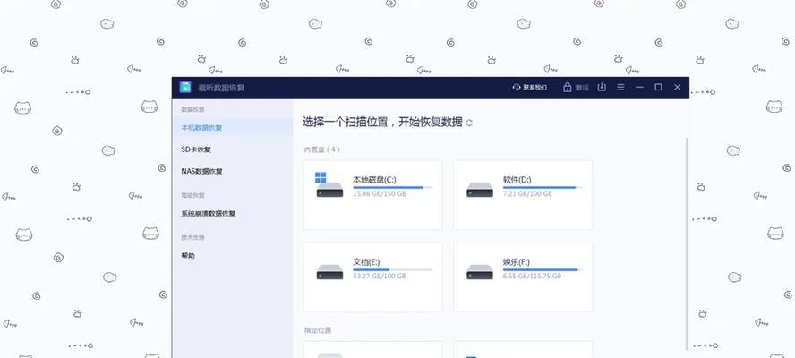
Task: Click the 文档(E:) drive icon
Action: coord(329,272)
